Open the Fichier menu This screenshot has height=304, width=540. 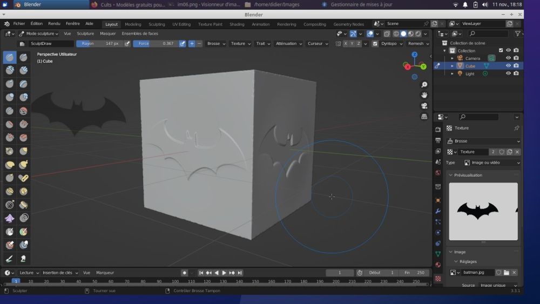(19, 24)
